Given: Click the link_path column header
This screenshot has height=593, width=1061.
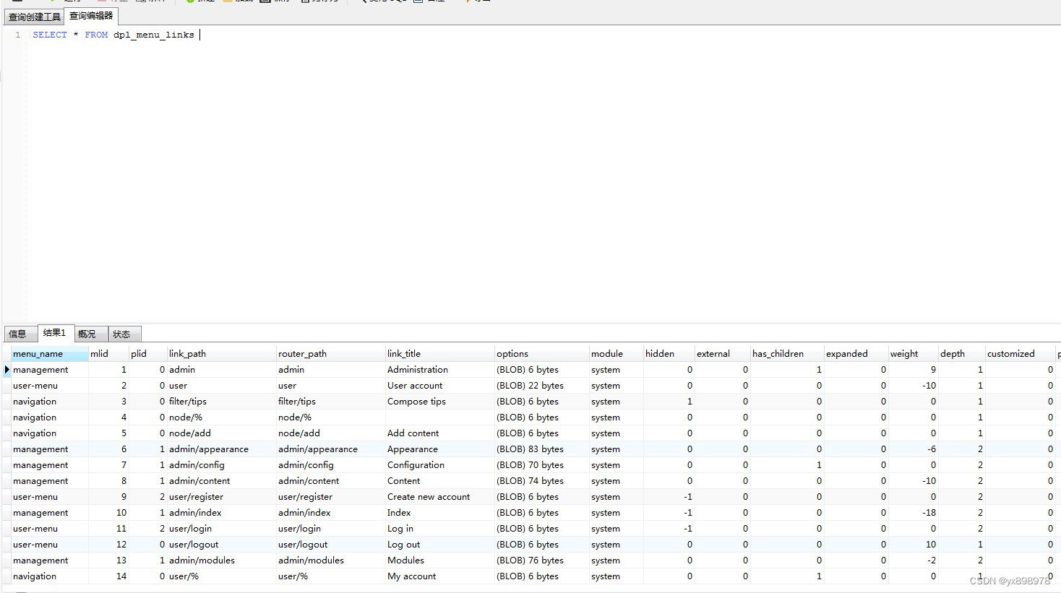Looking at the screenshot, I should coord(222,353).
